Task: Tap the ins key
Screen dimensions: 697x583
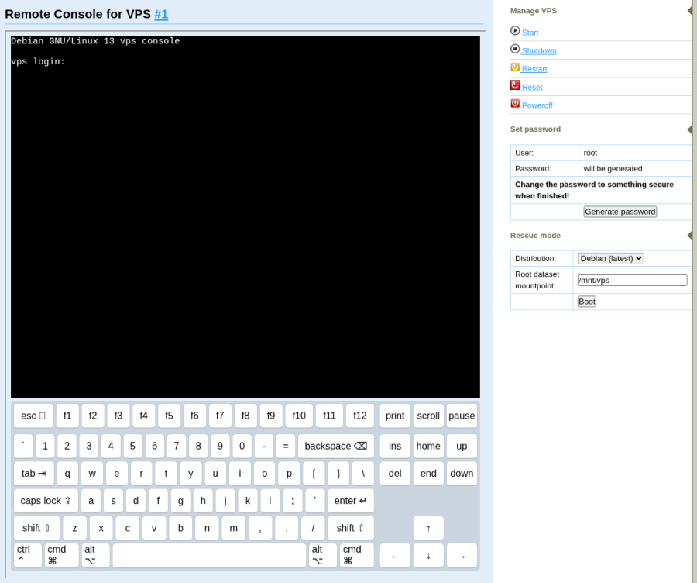Action: click(395, 446)
